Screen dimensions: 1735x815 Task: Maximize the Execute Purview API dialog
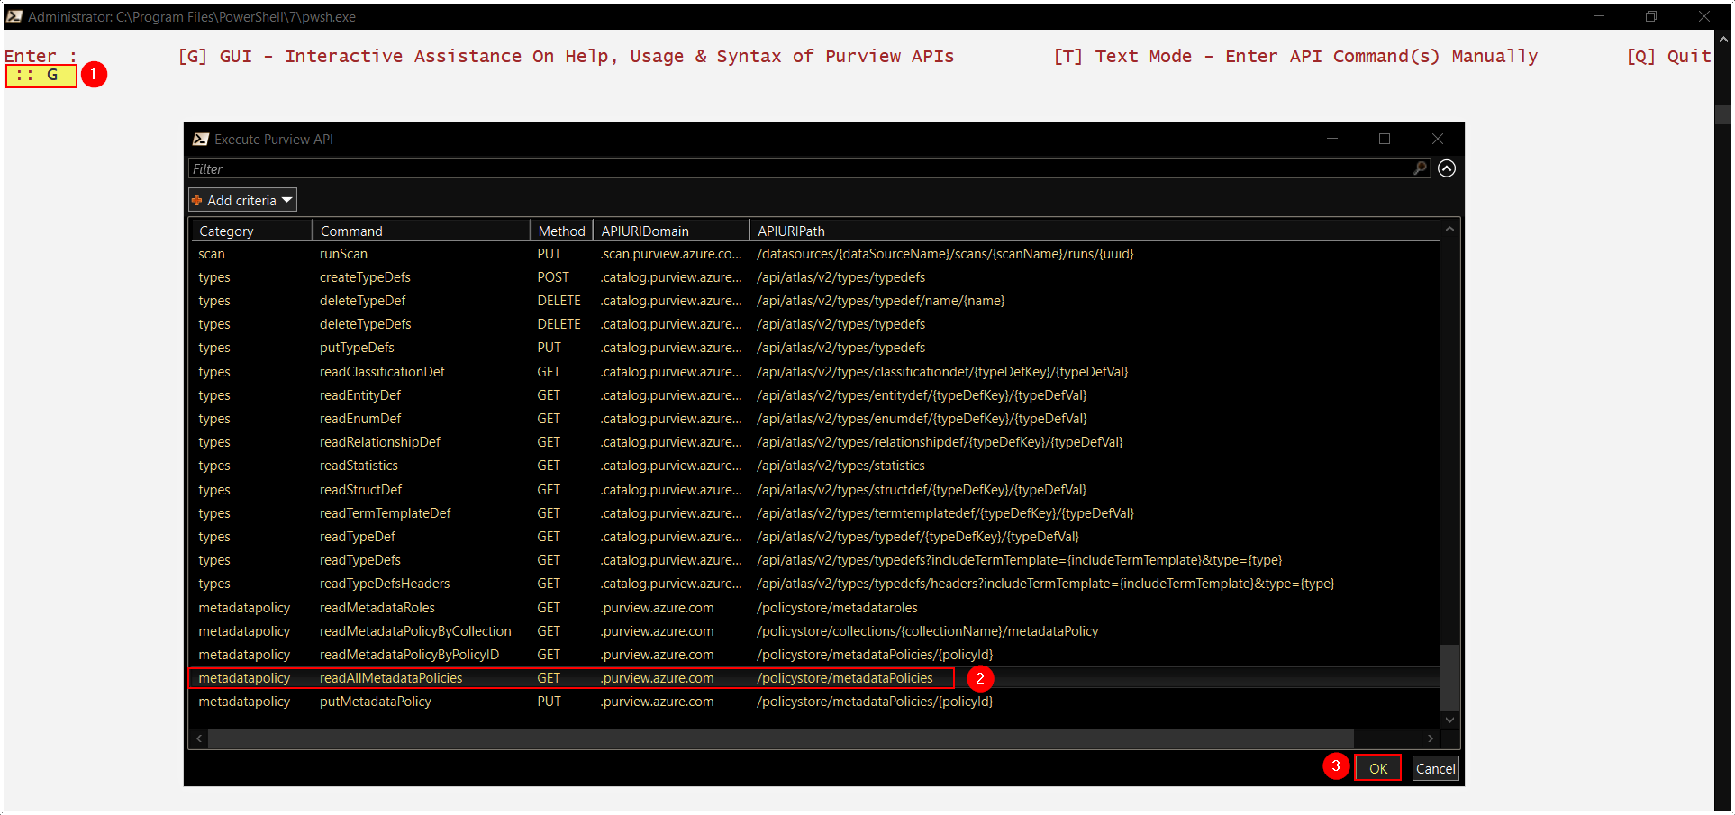coord(1385,139)
